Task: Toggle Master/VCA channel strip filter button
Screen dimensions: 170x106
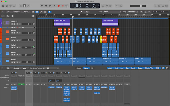Action: 149,68
